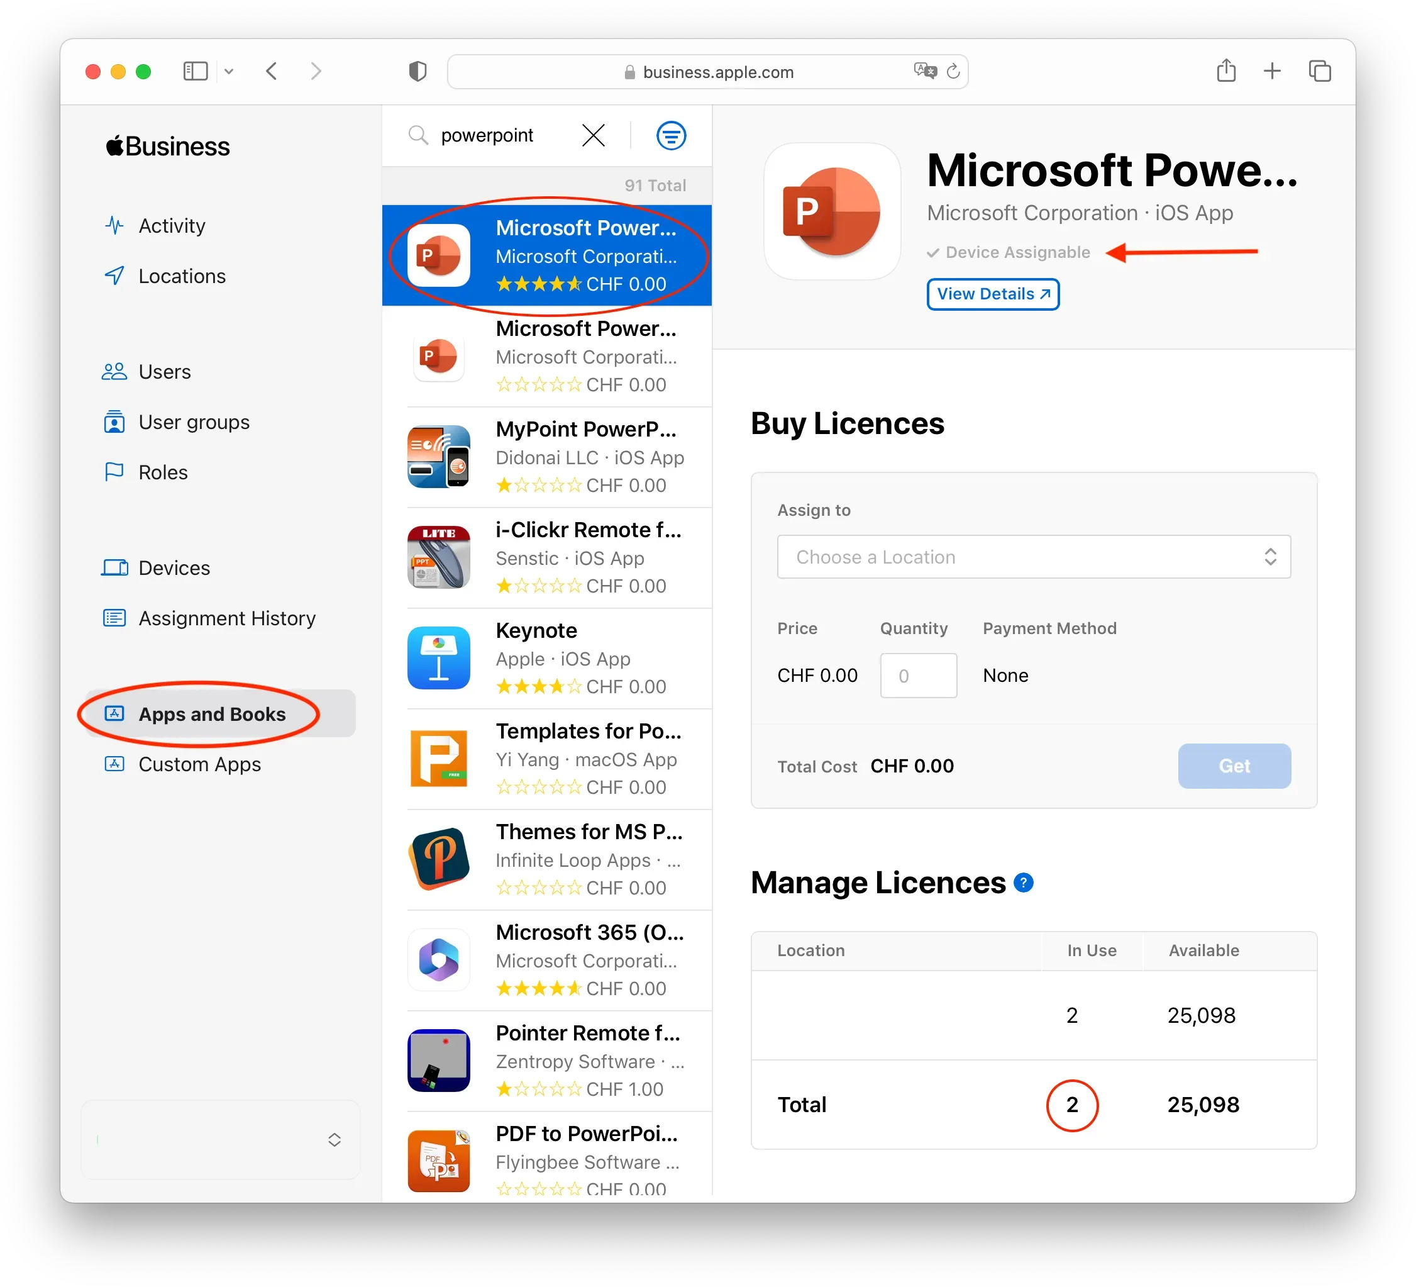Select the Keynote app from search results

tap(555, 657)
